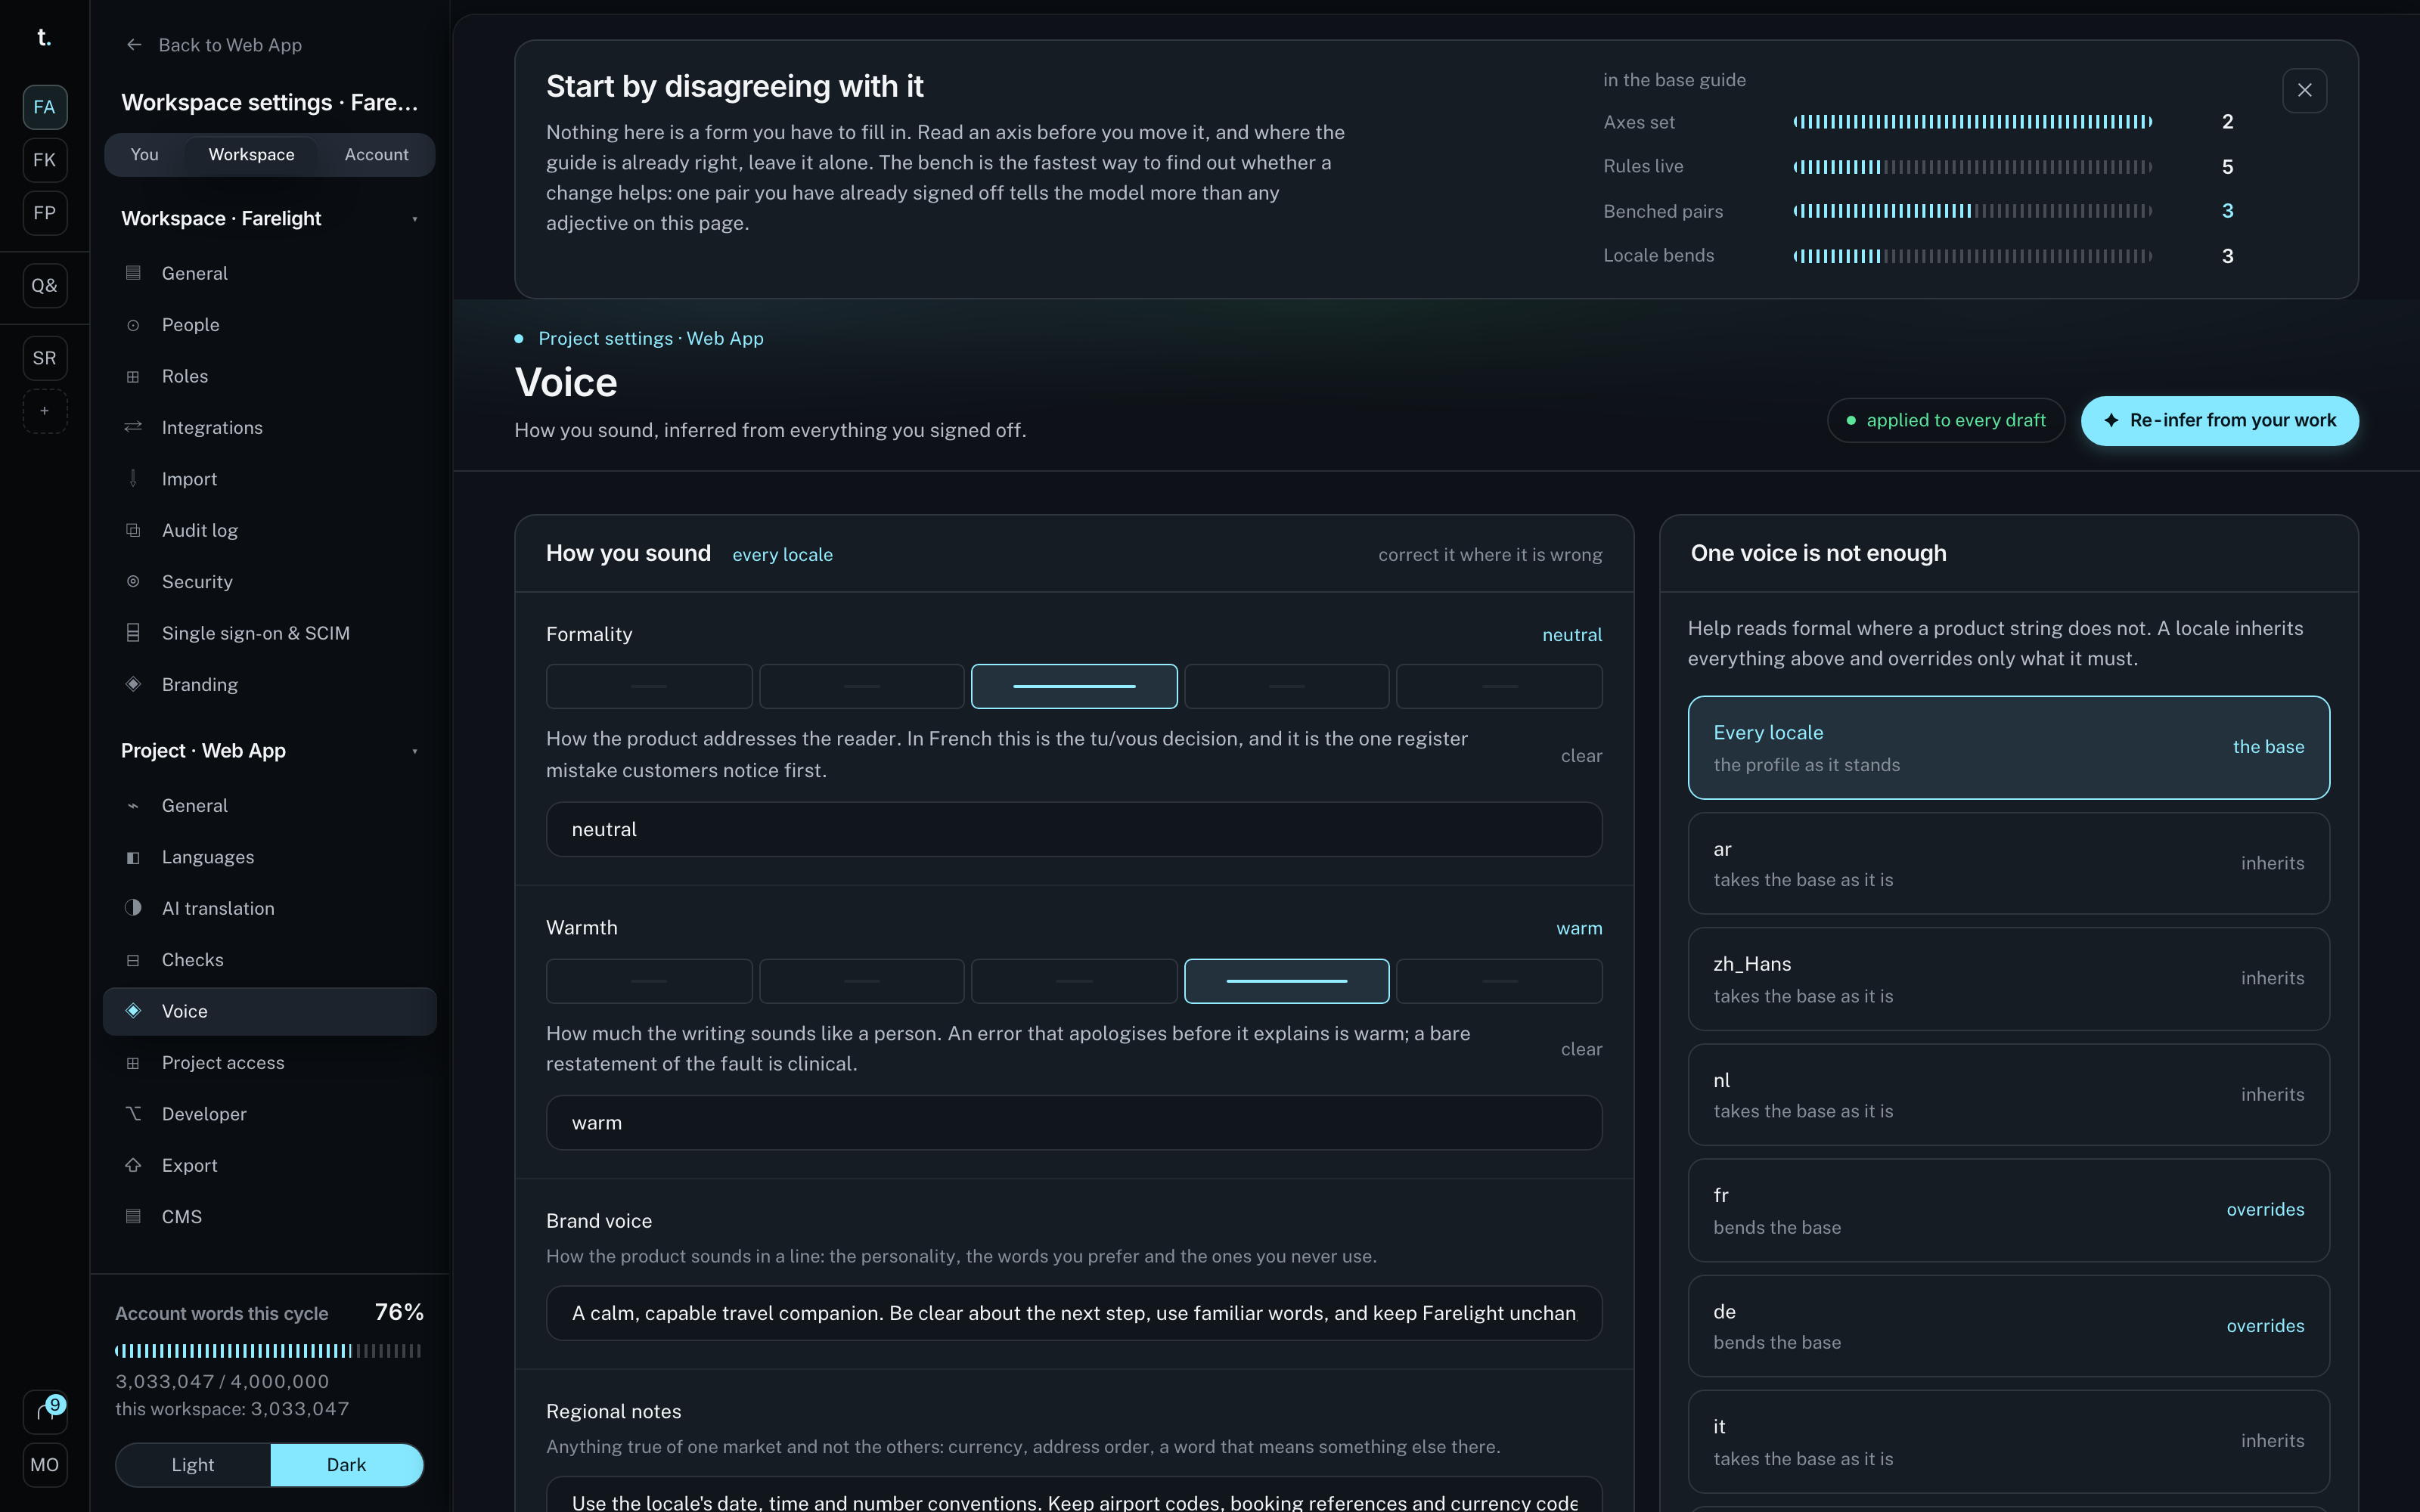The image size is (2420, 1512).
Task: Select the fr locale override card
Action: coord(2008,1210)
